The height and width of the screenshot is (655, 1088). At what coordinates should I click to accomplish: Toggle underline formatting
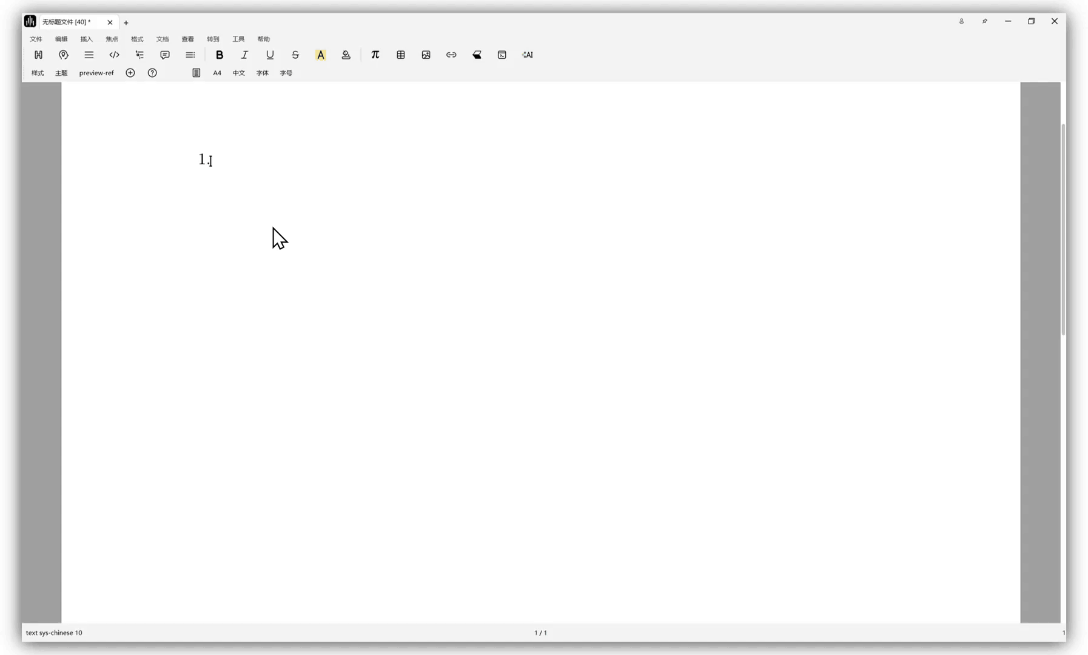270,55
